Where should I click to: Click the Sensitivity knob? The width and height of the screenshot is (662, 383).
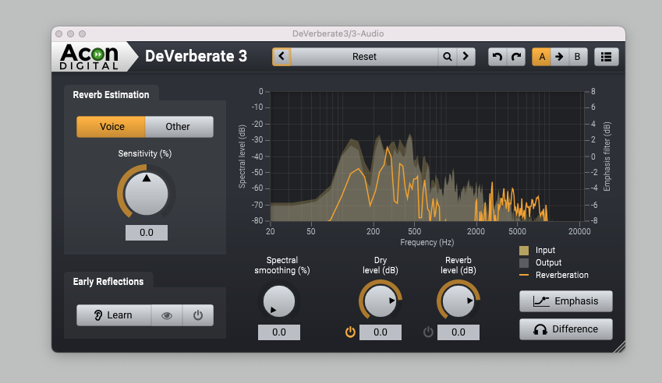point(147,193)
